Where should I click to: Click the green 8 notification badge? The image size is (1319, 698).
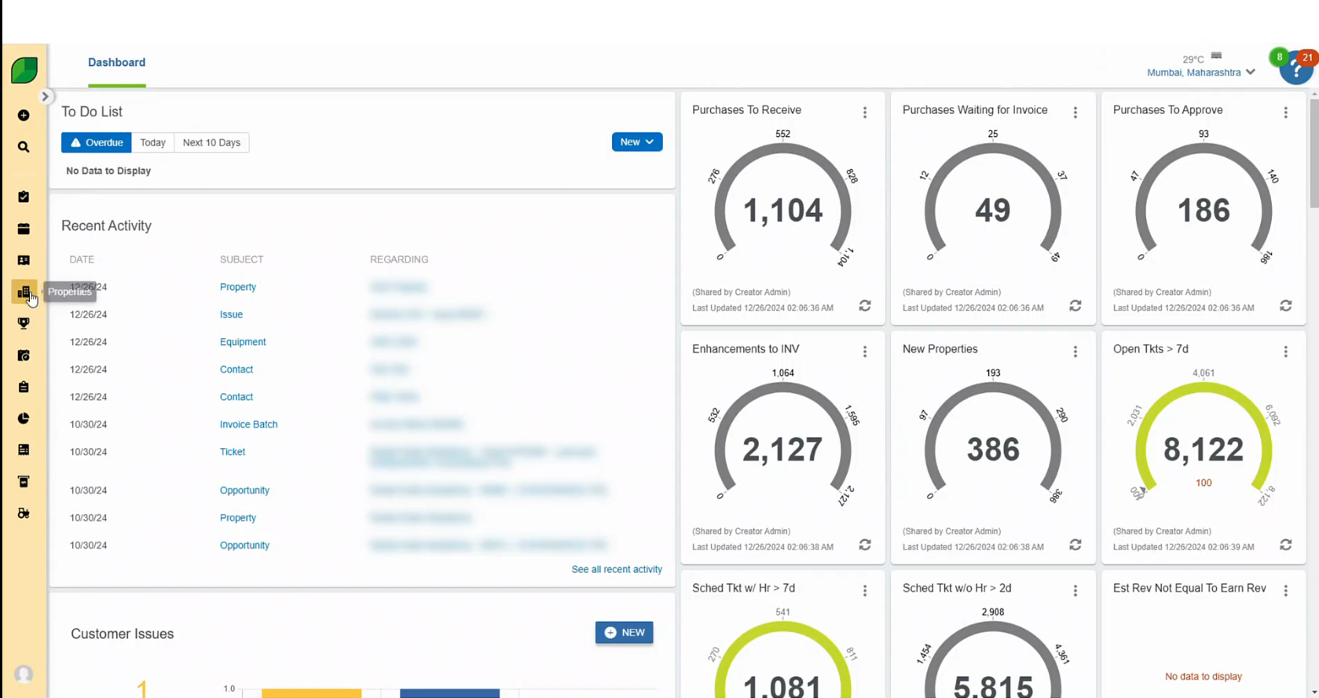[1279, 57]
